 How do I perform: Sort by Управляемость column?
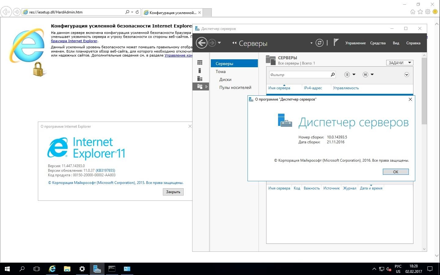(x=346, y=88)
